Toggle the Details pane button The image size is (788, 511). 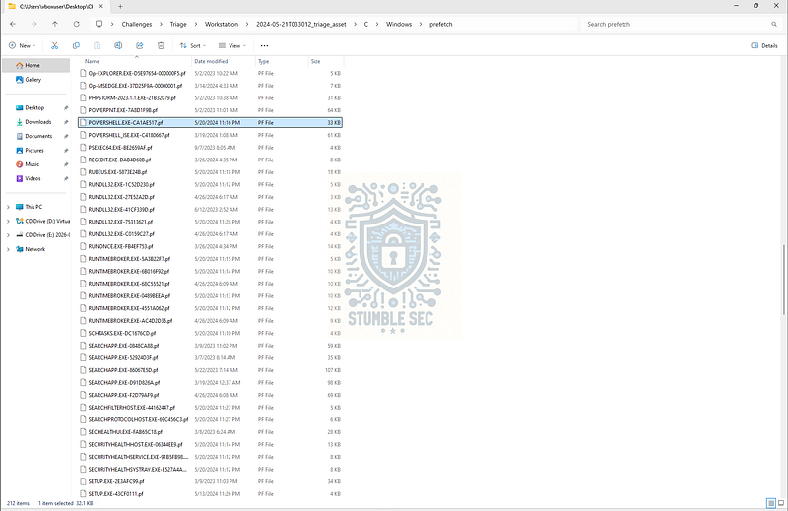(764, 45)
